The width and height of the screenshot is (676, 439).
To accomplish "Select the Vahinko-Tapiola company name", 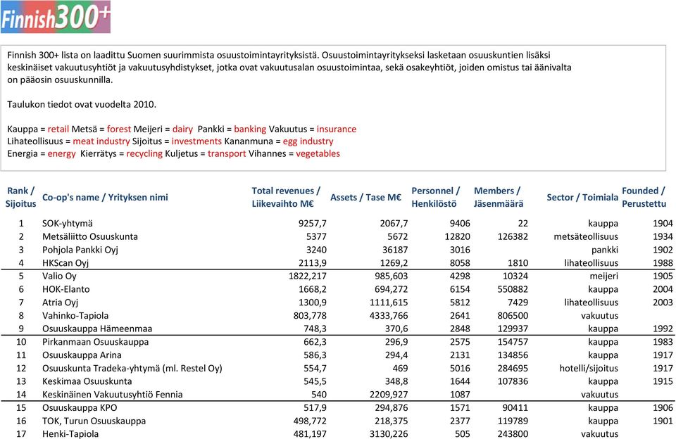I will [x=75, y=315].
